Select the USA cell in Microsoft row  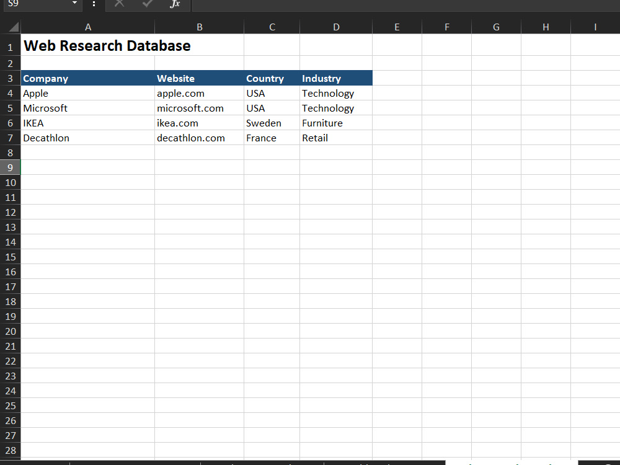pyautogui.click(x=272, y=108)
